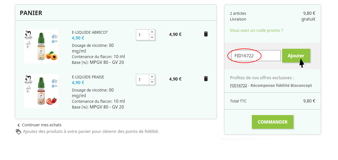
Task: Click the loyalty points tag icon
Action: coord(18,132)
